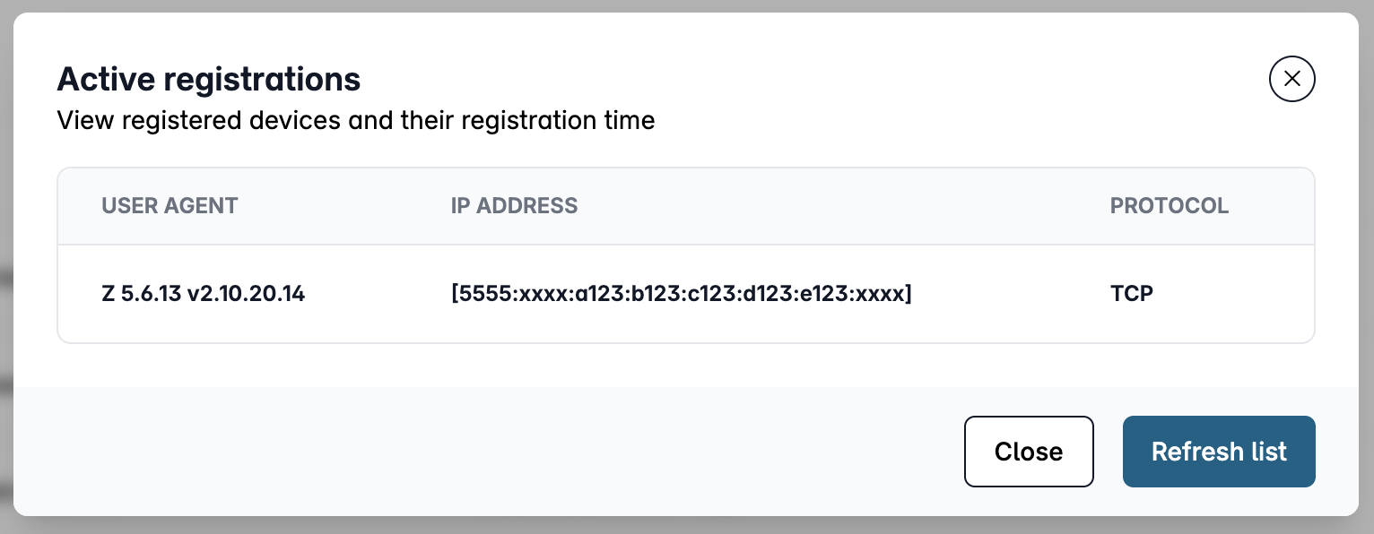Select the IP ADDRESS column header
Viewport: 1374px width, 534px height.
(x=514, y=205)
